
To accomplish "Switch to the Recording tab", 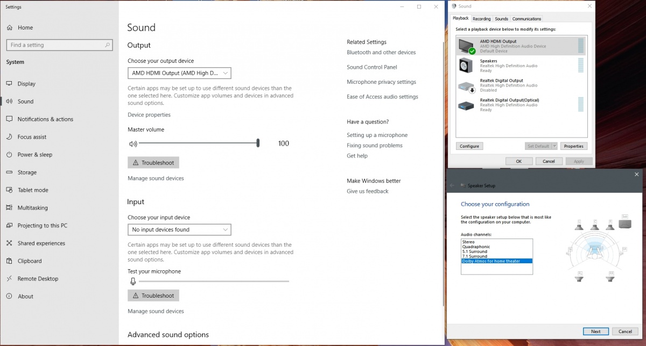I will pyautogui.click(x=481, y=19).
